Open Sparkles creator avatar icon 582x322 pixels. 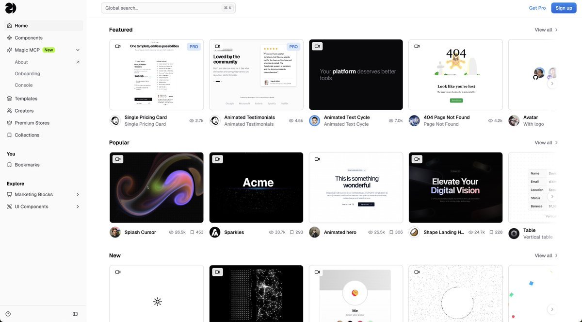[x=215, y=232]
